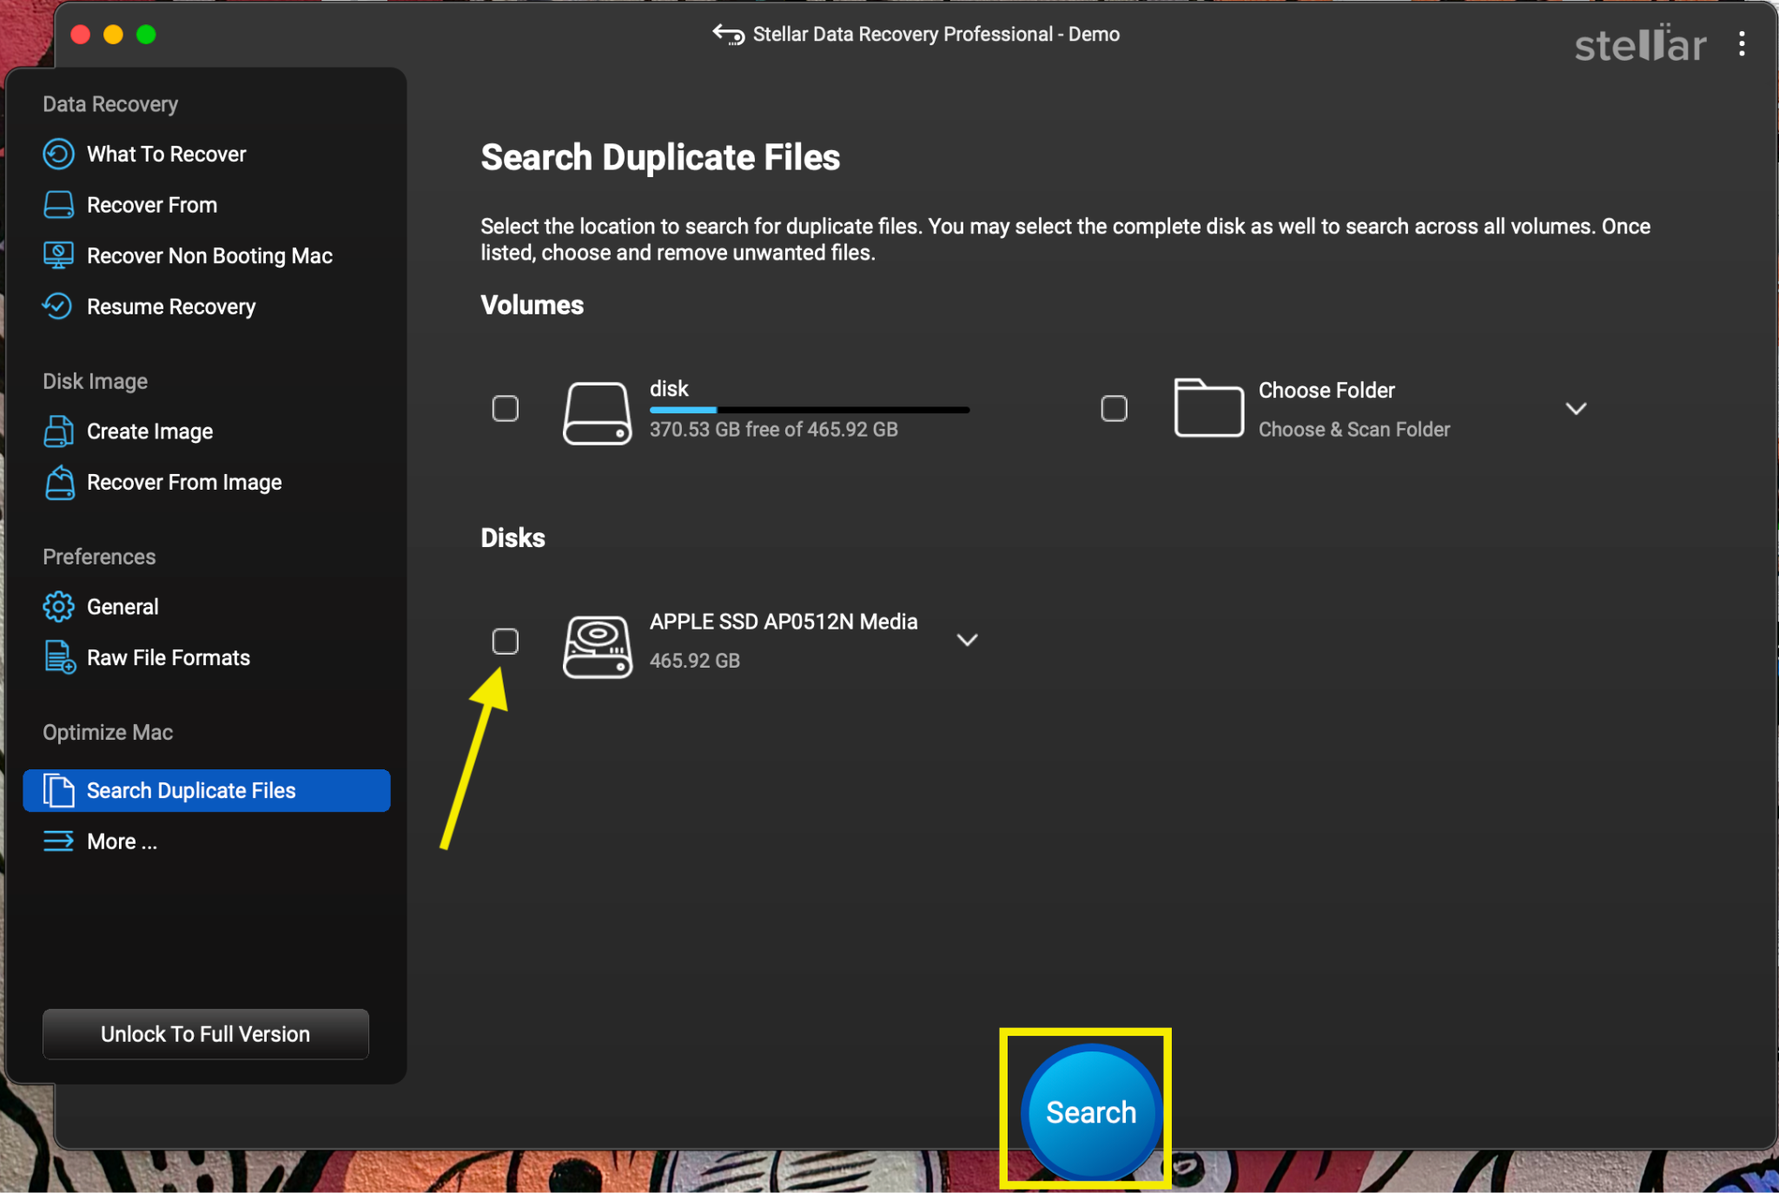The width and height of the screenshot is (1779, 1193).
Task: Check the disk volume checkbox
Action: [506, 408]
